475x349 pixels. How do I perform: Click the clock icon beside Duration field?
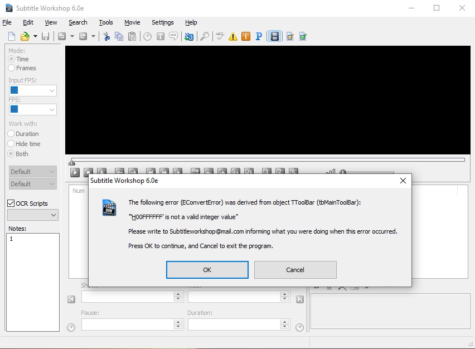pyautogui.click(x=299, y=327)
